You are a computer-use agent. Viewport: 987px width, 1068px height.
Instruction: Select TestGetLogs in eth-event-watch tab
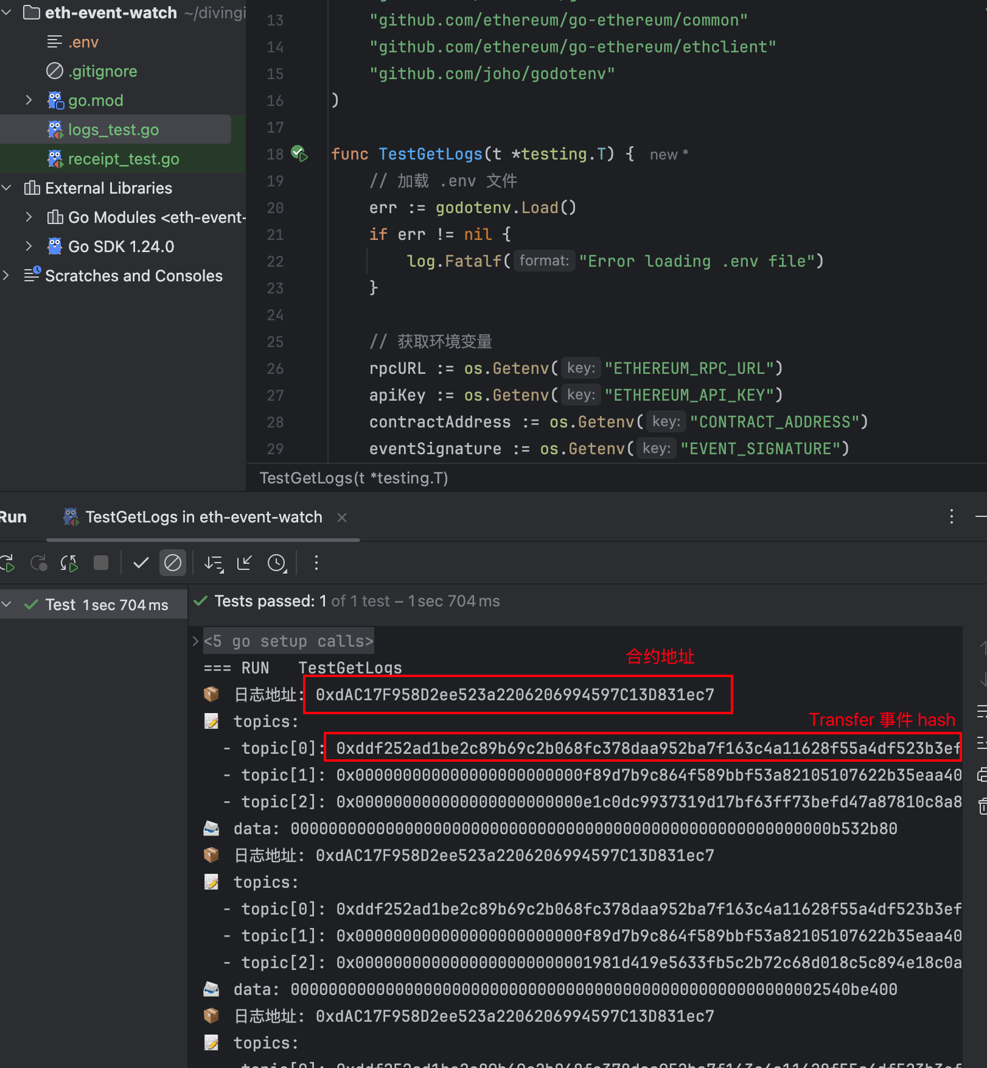tap(204, 517)
